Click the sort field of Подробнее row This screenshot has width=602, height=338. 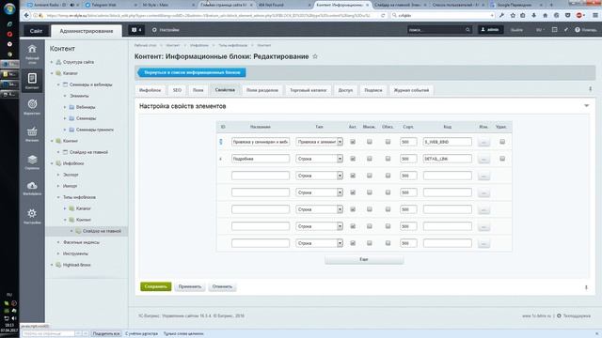[408, 159]
